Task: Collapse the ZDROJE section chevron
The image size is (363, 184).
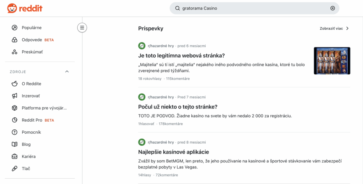Action: pyautogui.click(x=67, y=72)
